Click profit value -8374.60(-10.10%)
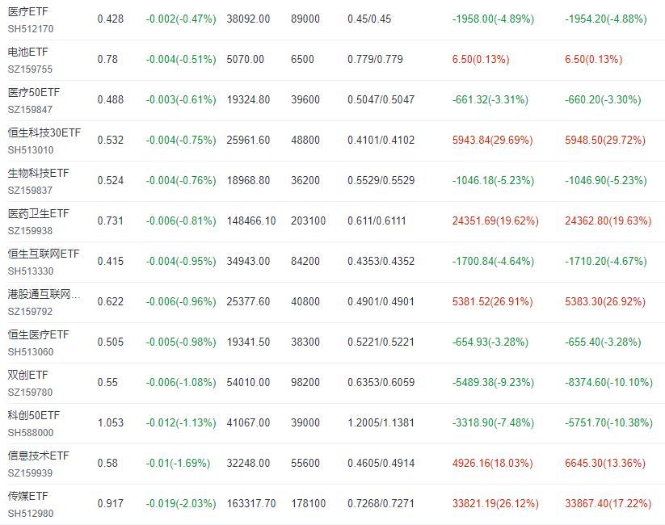665x525 pixels. point(609,383)
